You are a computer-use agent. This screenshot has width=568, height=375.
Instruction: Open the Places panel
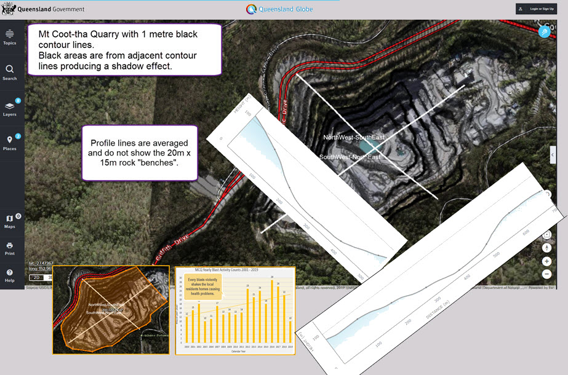click(x=10, y=143)
